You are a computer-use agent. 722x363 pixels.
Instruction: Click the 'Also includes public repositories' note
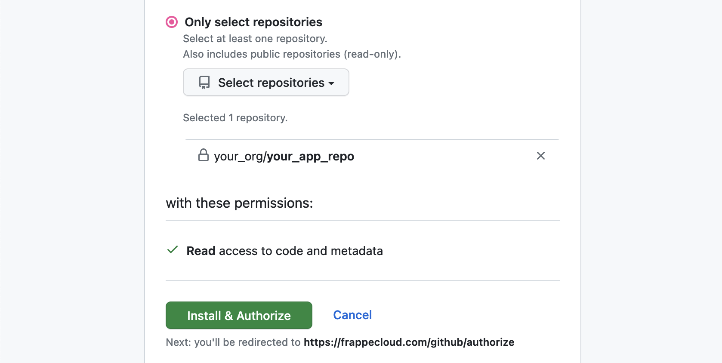coord(292,54)
